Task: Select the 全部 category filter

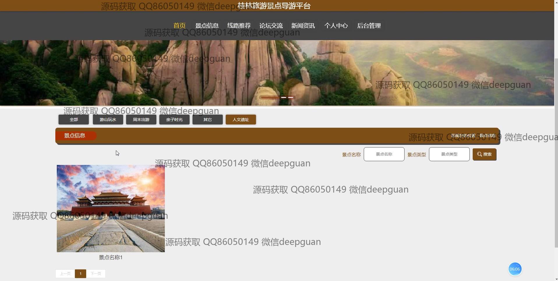Action: (x=74, y=120)
